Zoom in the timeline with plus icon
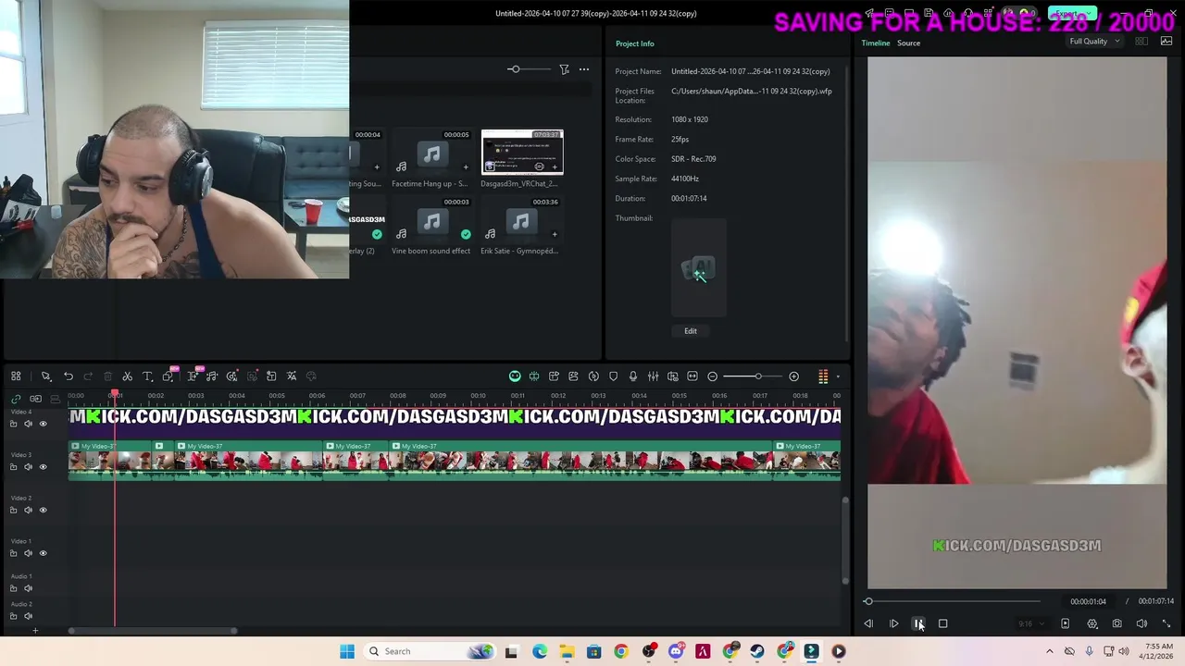The height and width of the screenshot is (666, 1185). tap(793, 376)
